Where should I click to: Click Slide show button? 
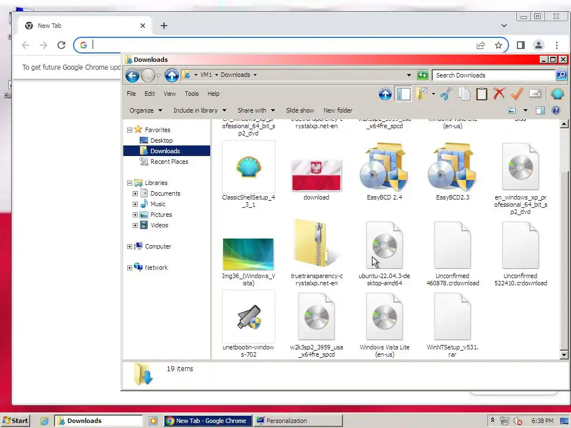click(x=299, y=110)
